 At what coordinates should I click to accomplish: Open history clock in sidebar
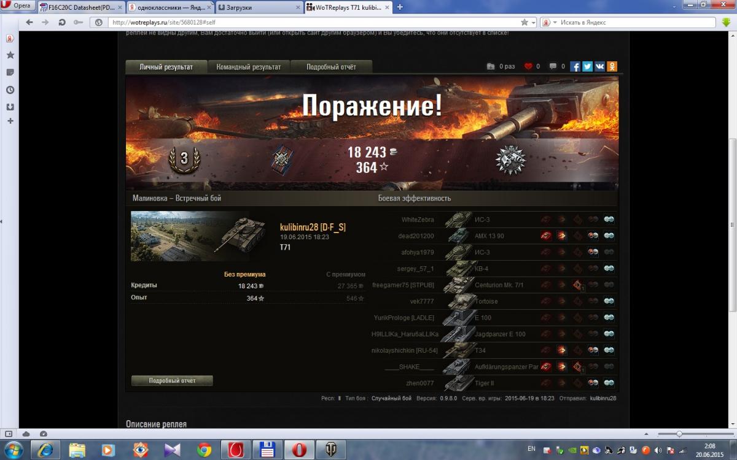(10, 90)
